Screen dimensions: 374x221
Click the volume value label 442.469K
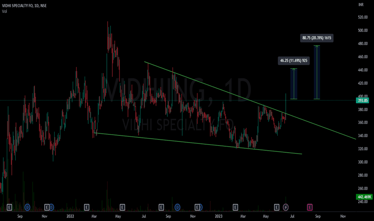364,197
